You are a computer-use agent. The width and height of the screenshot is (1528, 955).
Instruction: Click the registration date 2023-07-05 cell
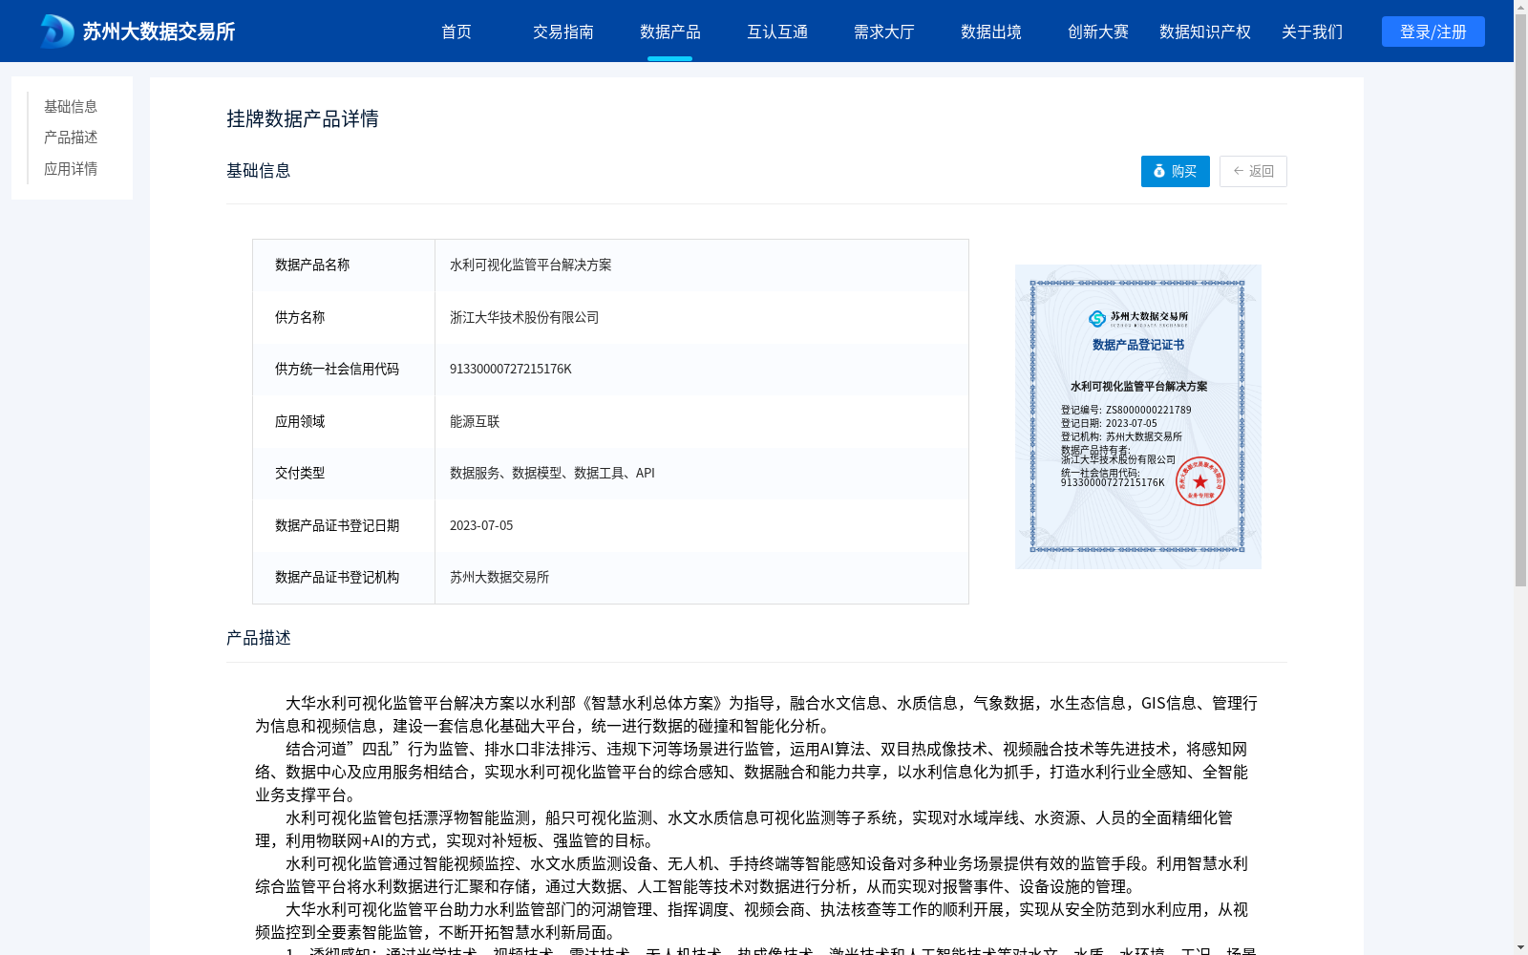701,525
